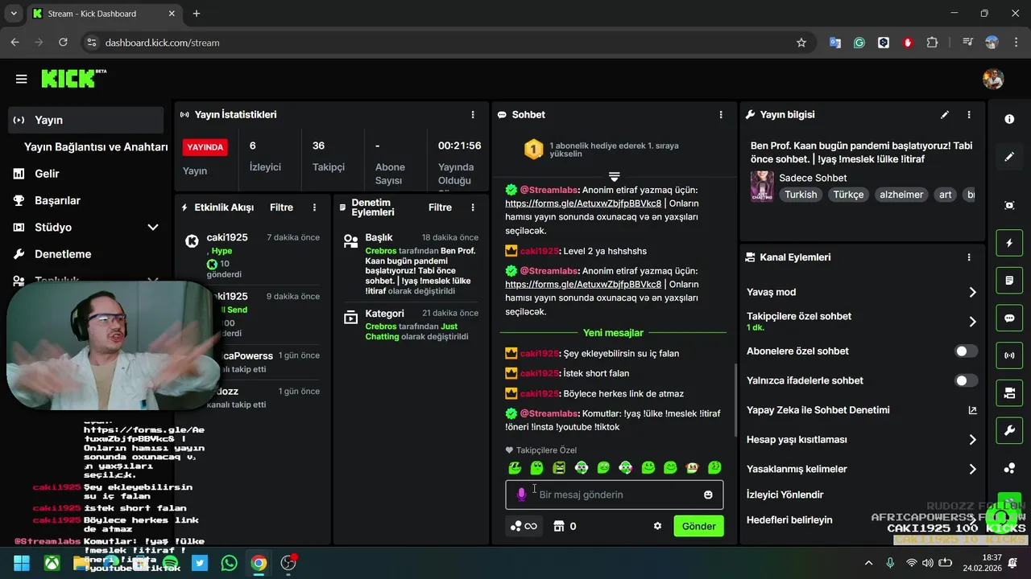Image resolution: width=1031 pixels, height=579 pixels.
Task: Open Chrome extensions puzzle icon
Action: click(x=933, y=43)
